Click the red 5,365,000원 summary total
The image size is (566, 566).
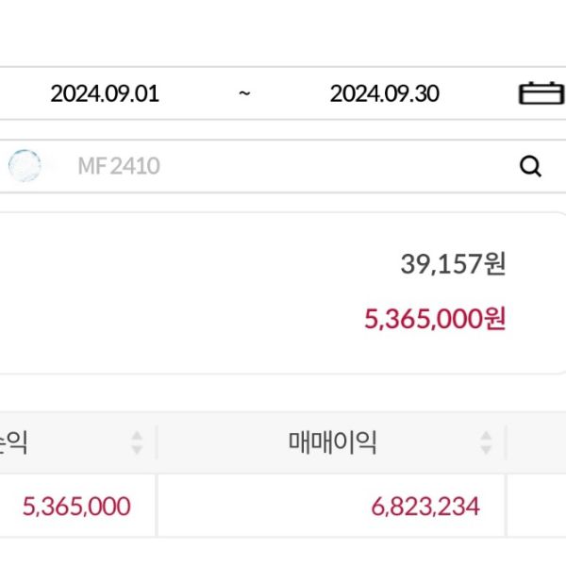coord(435,319)
